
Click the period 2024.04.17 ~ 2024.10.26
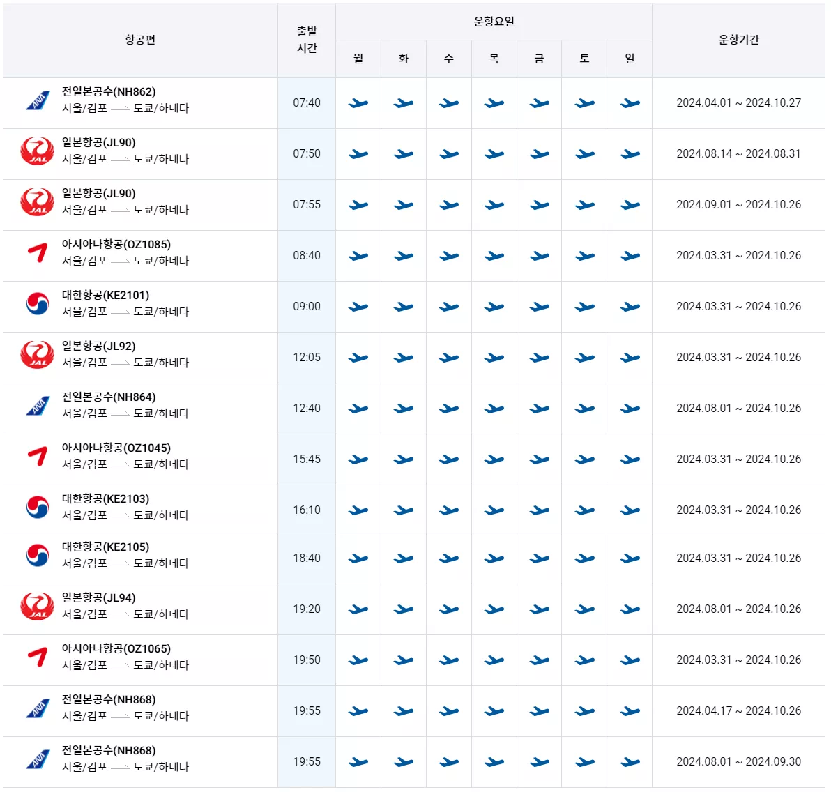point(739,711)
